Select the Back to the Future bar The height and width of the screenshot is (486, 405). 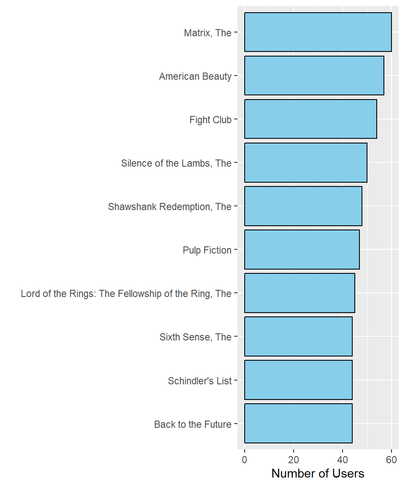point(298,423)
